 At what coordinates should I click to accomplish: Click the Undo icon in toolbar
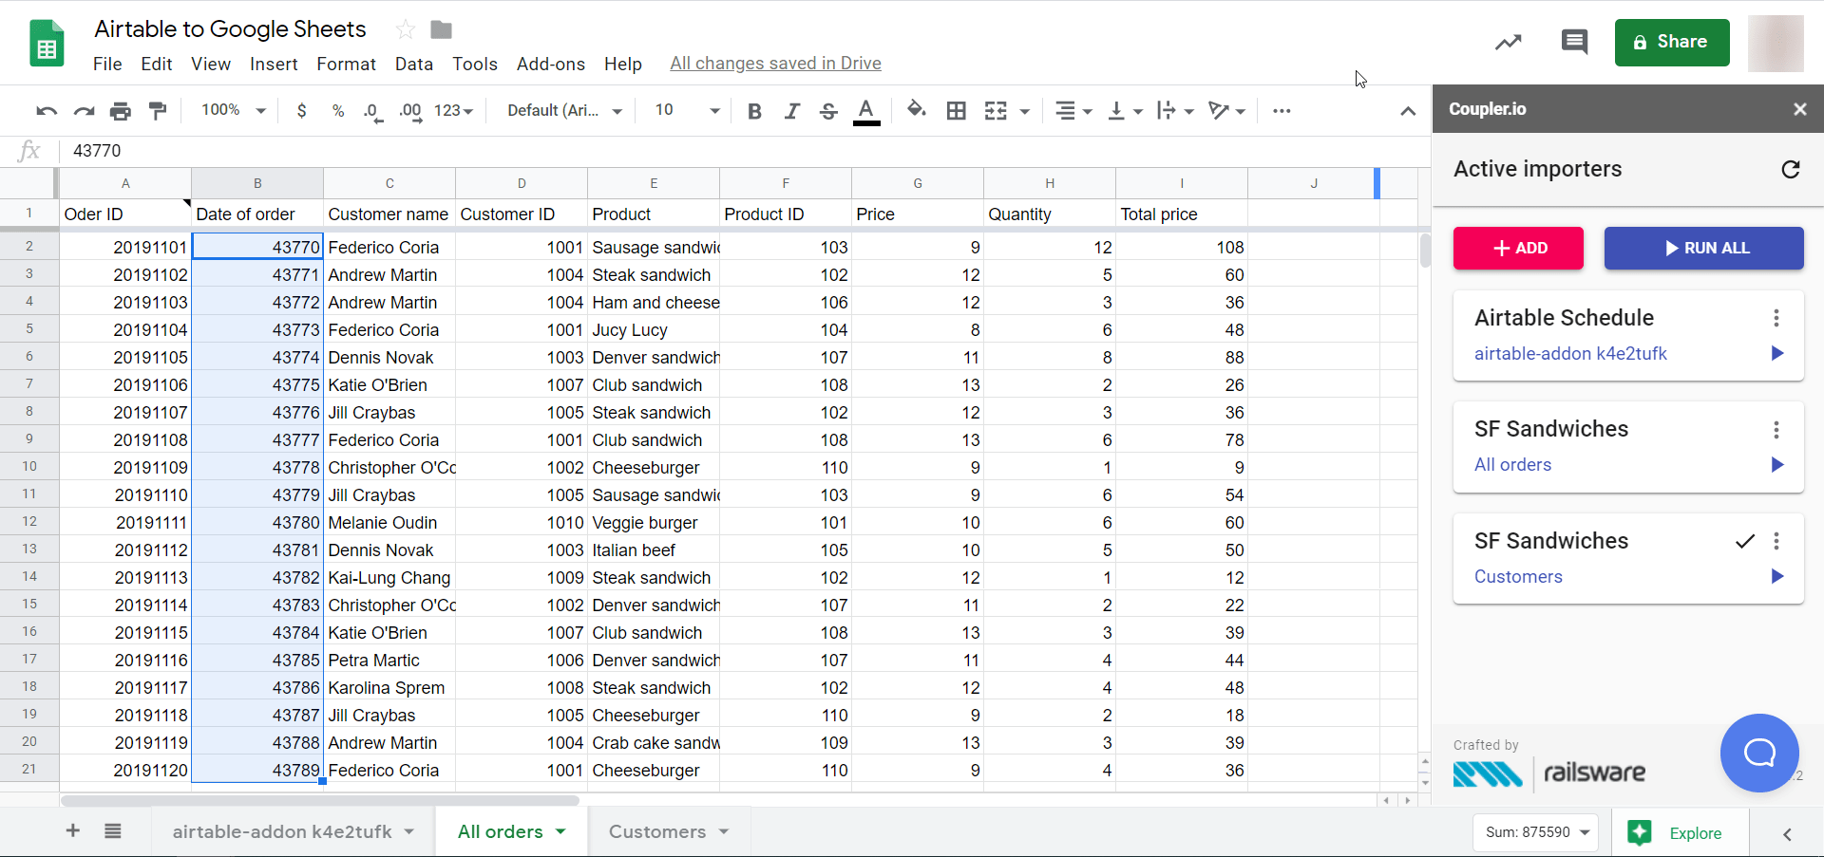pos(46,111)
